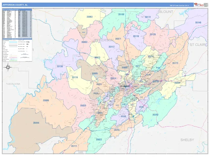Click the large JEFFERSON county name on the map
This screenshot has width=210, height=157.
click(103, 40)
